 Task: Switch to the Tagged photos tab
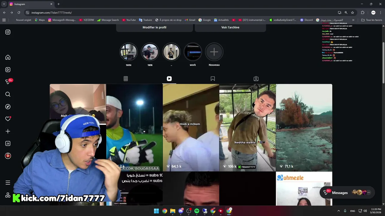click(x=256, y=79)
